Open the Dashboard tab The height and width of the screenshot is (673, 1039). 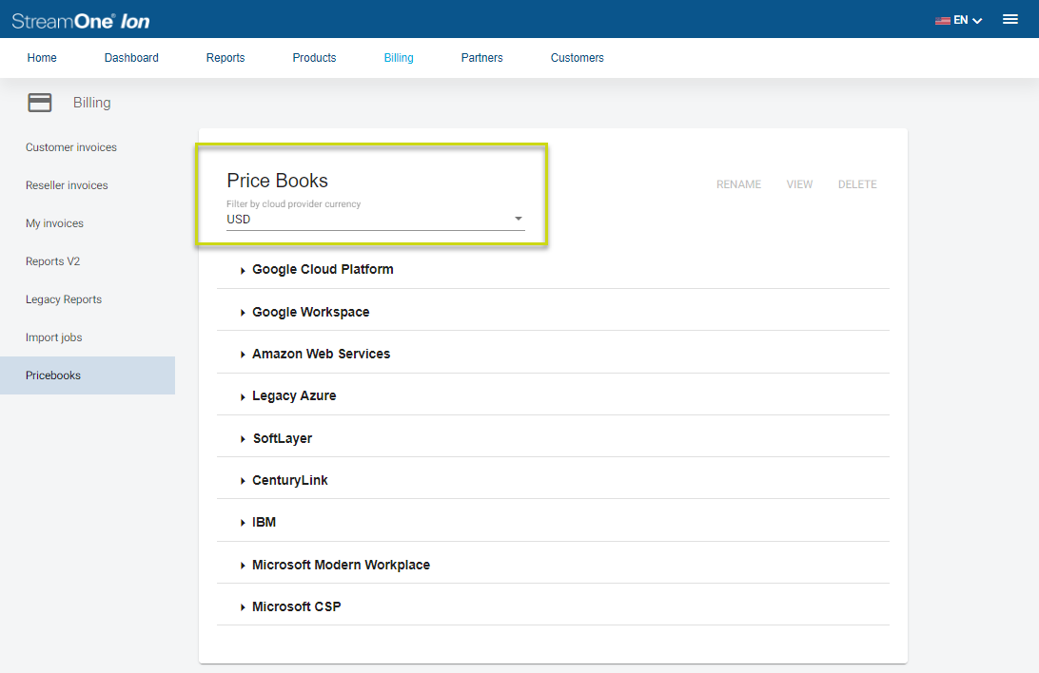pos(131,58)
